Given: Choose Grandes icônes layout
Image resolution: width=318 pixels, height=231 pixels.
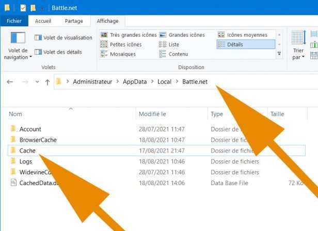Looking at the screenshot, I should [x=182, y=35].
